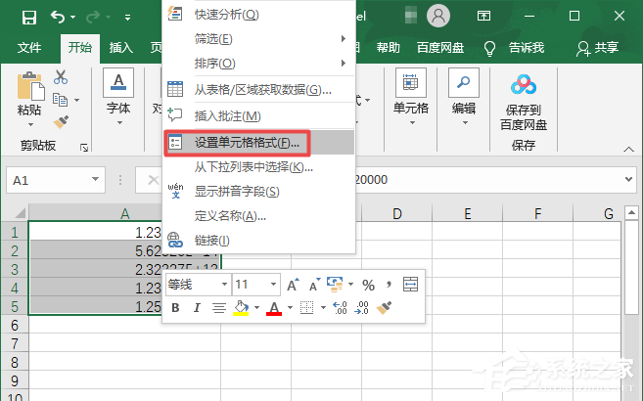The image size is (643, 401).
Task: Click Format Painter brush in mini toolbar
Action: pos(385,308)
